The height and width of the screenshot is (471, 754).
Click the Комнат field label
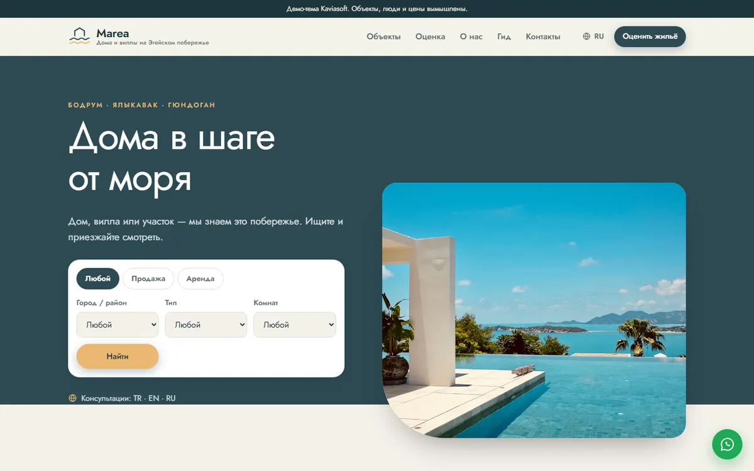click(266, 303)
